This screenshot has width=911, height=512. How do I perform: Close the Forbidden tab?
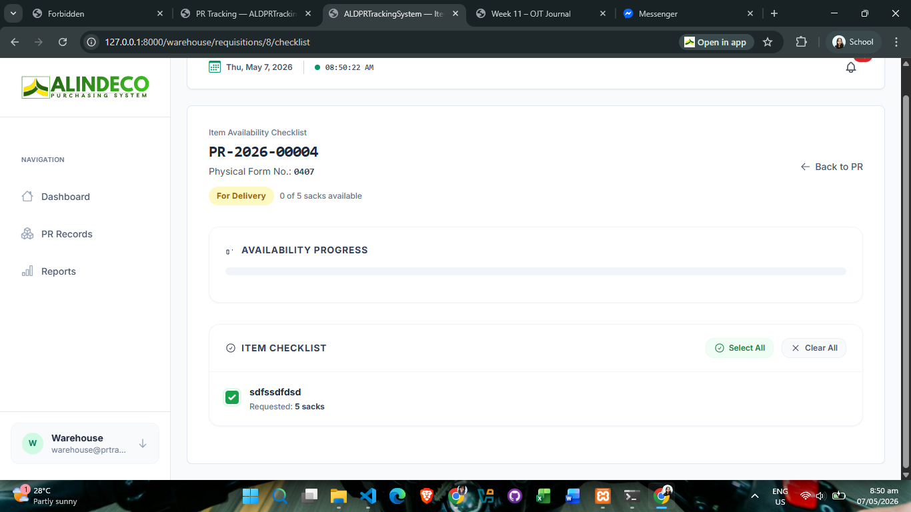[160, 13]
